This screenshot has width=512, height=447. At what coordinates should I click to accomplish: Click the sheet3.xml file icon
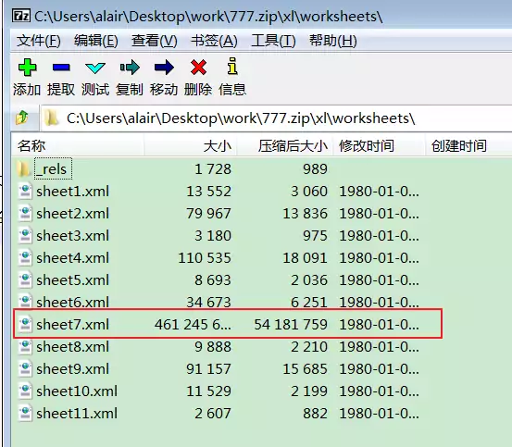[x=25, y=236]
